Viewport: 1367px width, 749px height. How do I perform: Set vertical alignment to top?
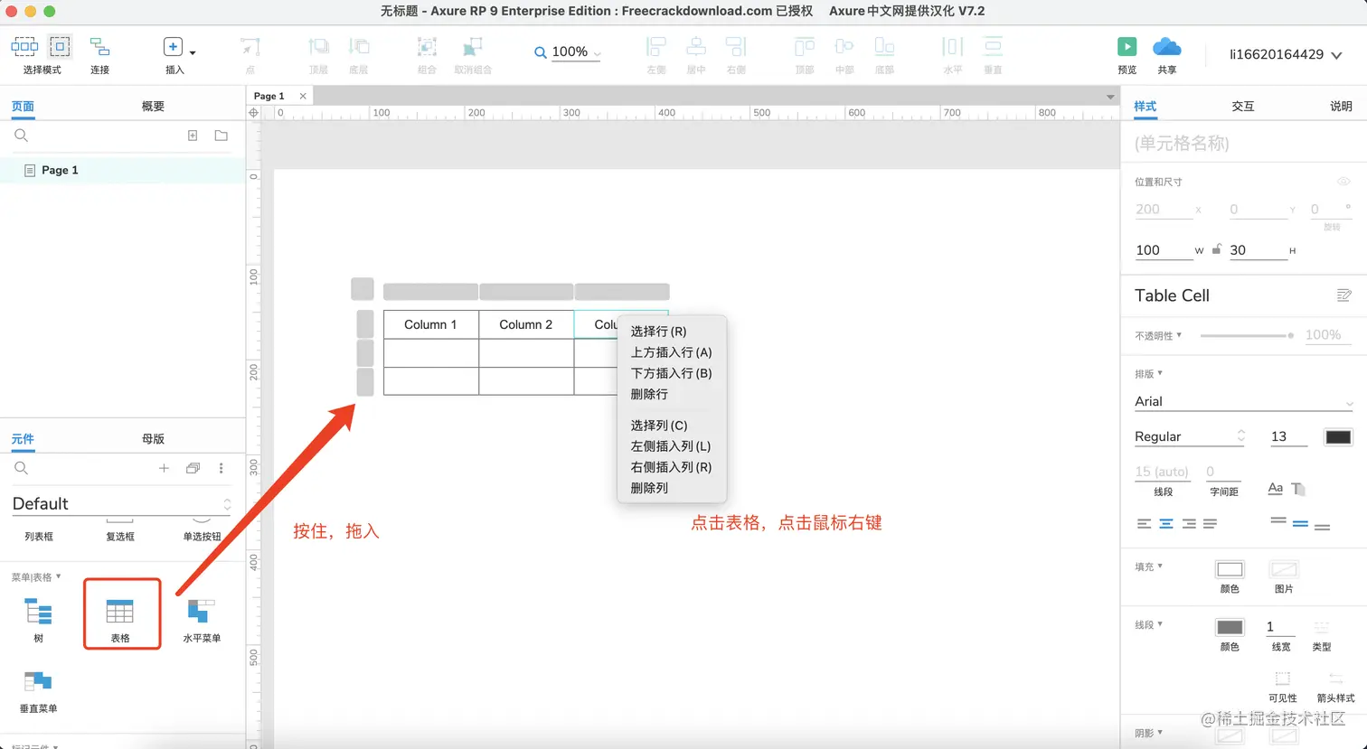pyautogui.click(x=1278, y=520)
